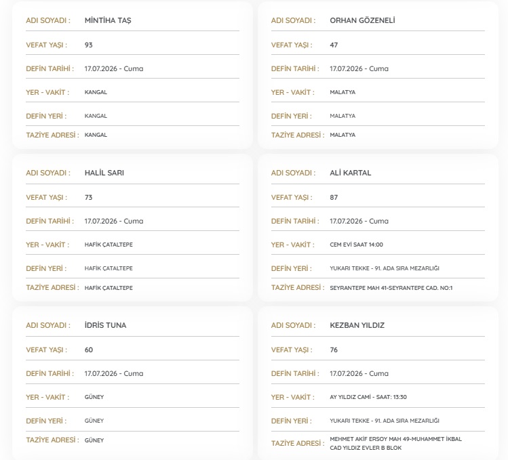
Task: Select age 93 in Mintiha Taş card
Action: click(88, 45)
